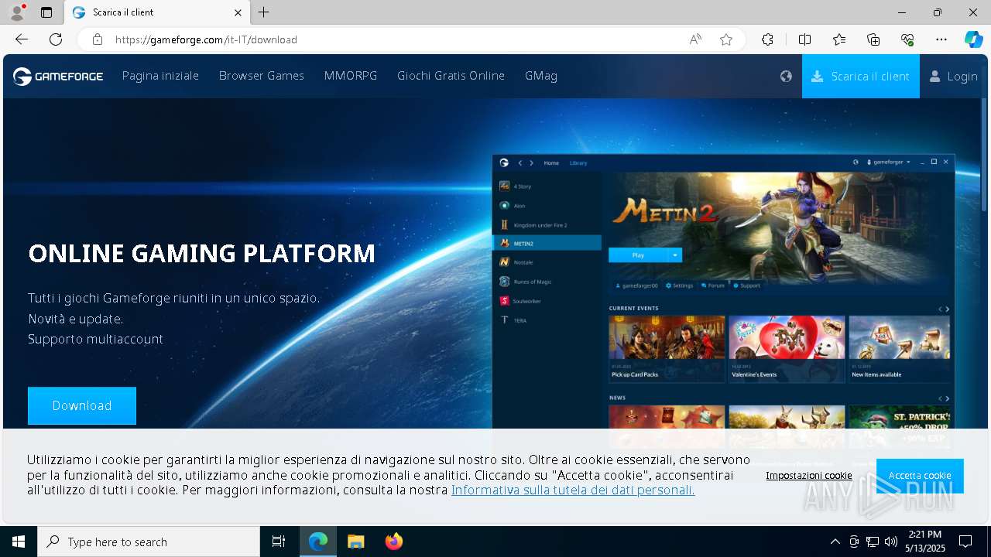The image size is (991, 557).
Task: Toggle split screen view
Action: pos(804,39)
